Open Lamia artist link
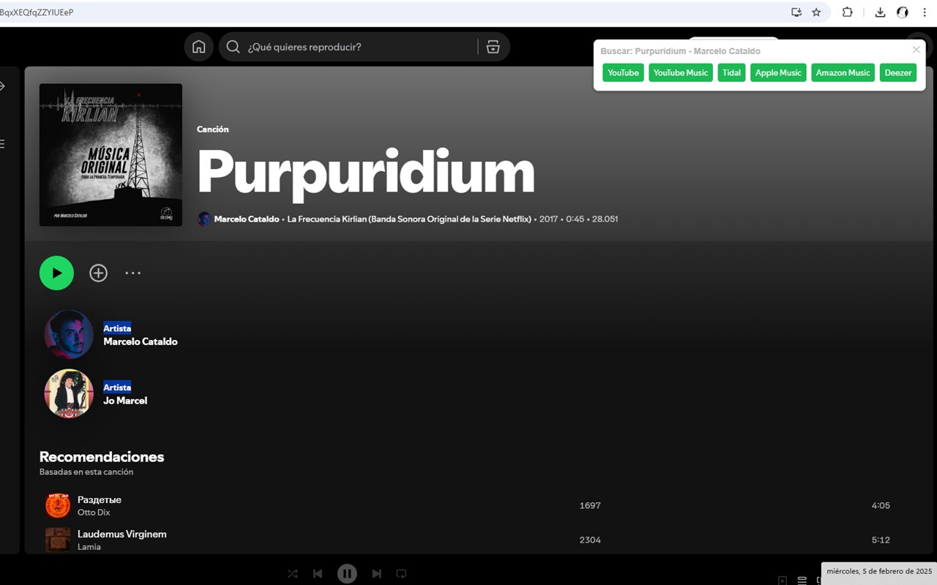 tap(89, 547)
